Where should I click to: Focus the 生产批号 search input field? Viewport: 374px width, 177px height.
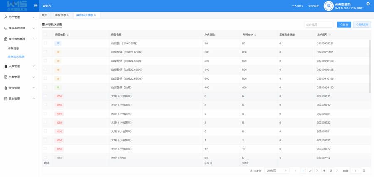tap(319, 24)
